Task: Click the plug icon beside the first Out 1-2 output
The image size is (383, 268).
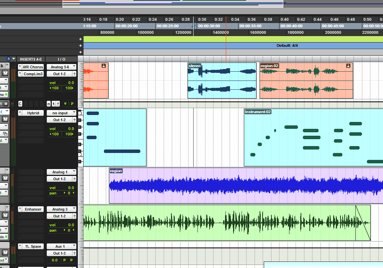Action: (74, 74)
